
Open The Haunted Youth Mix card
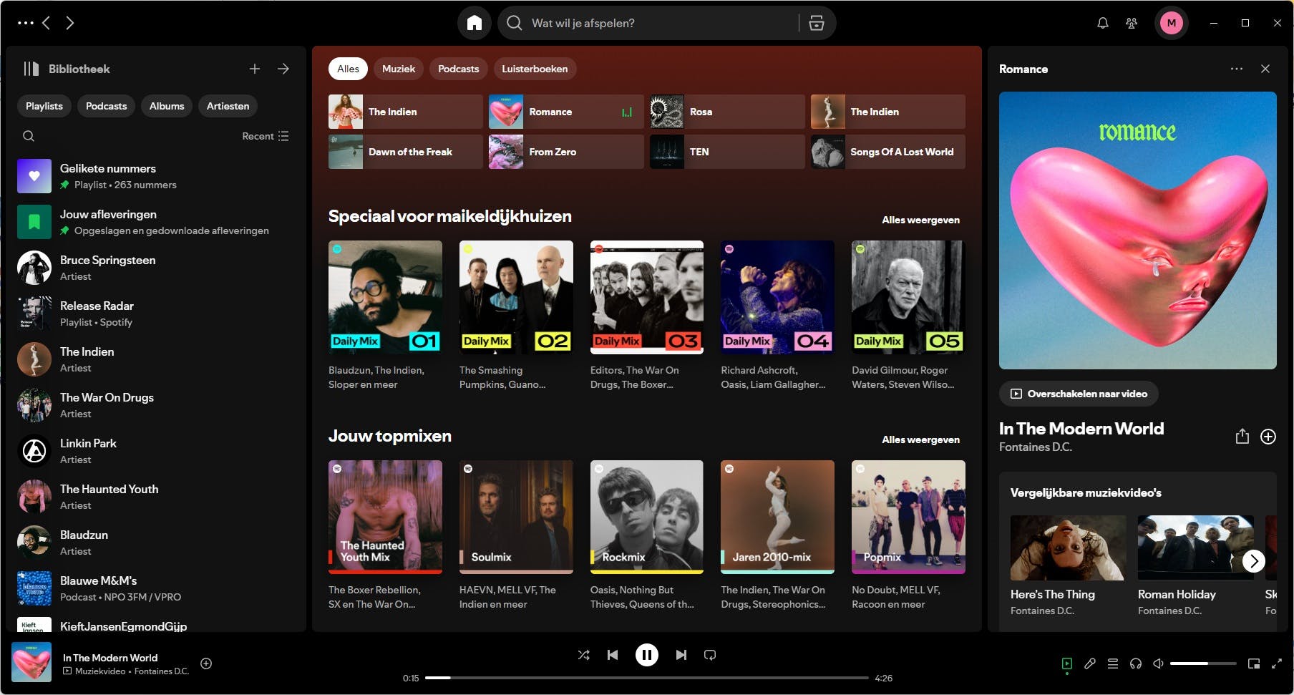[x=385, y=537]
